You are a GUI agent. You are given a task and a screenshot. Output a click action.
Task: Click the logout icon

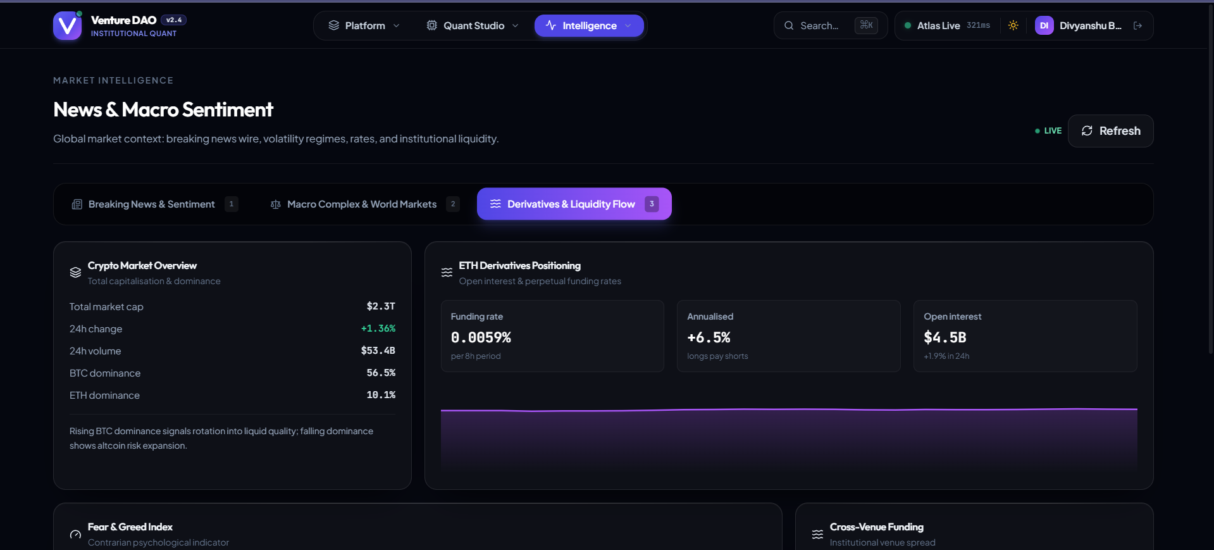tap(1138, 25)
